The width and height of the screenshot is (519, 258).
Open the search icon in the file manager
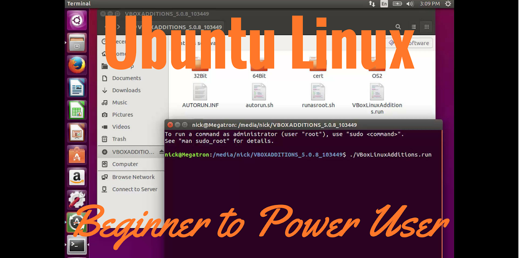click(398, 27)
